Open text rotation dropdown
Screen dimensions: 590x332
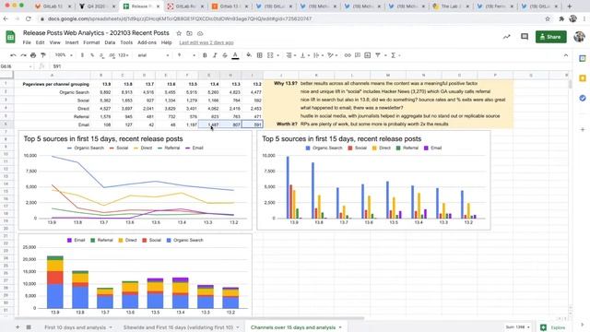coord(332,55)
